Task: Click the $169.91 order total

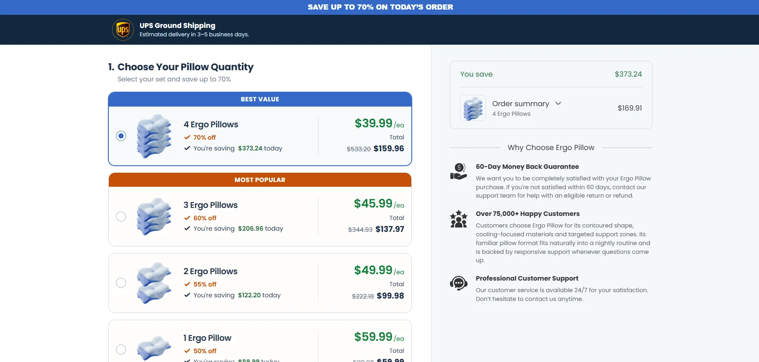Action: (630, 108)
